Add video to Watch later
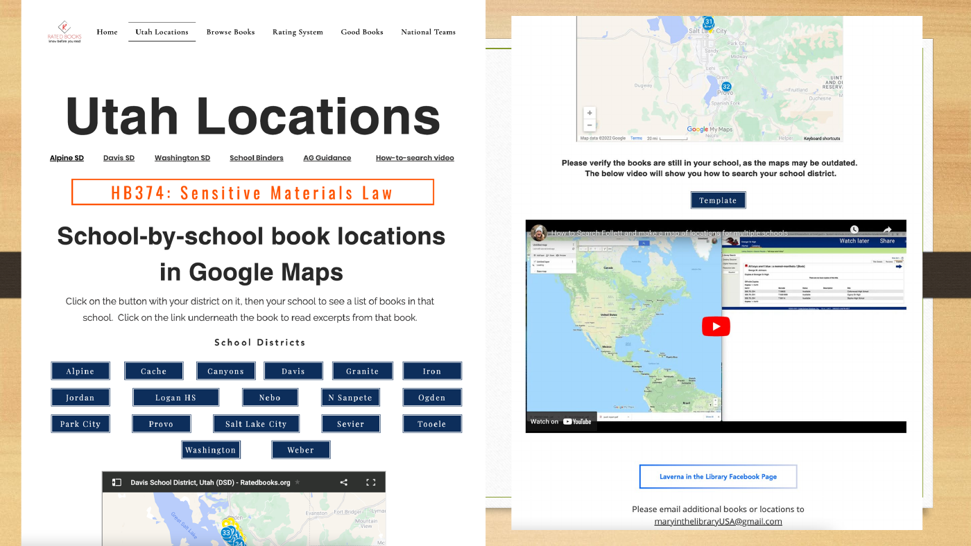 [x=854, y=234]
